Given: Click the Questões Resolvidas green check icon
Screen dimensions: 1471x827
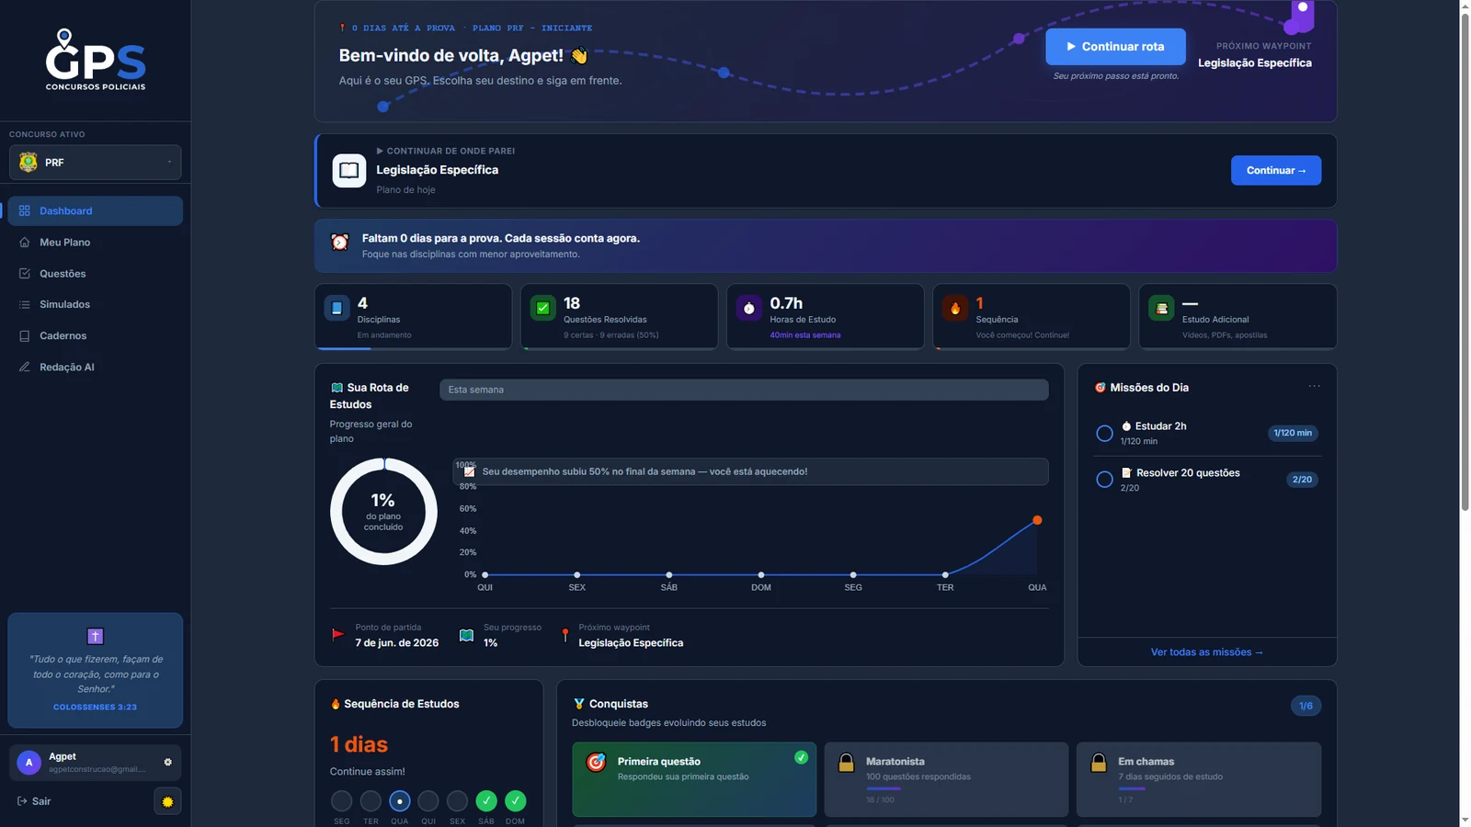Looking at the screenshot, I should [543, 308].
